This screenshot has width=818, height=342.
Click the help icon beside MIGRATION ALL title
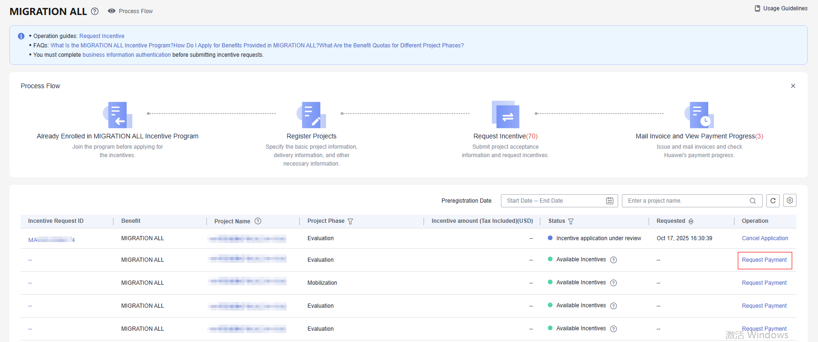pos(95,11)
